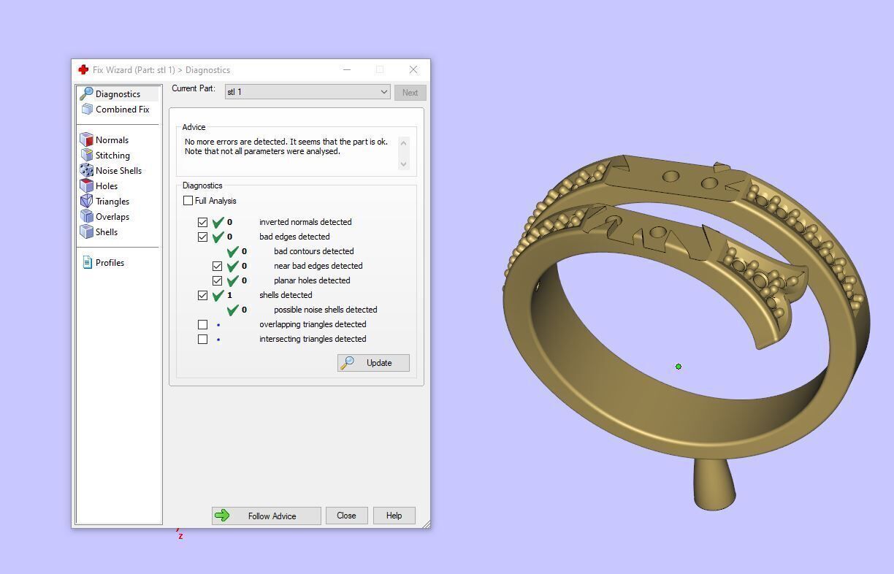Image resolution: width=894 pixels, height=574 pixels.
Task: Click green checkmark beside bad contours
Action: (x=232, y=251)
